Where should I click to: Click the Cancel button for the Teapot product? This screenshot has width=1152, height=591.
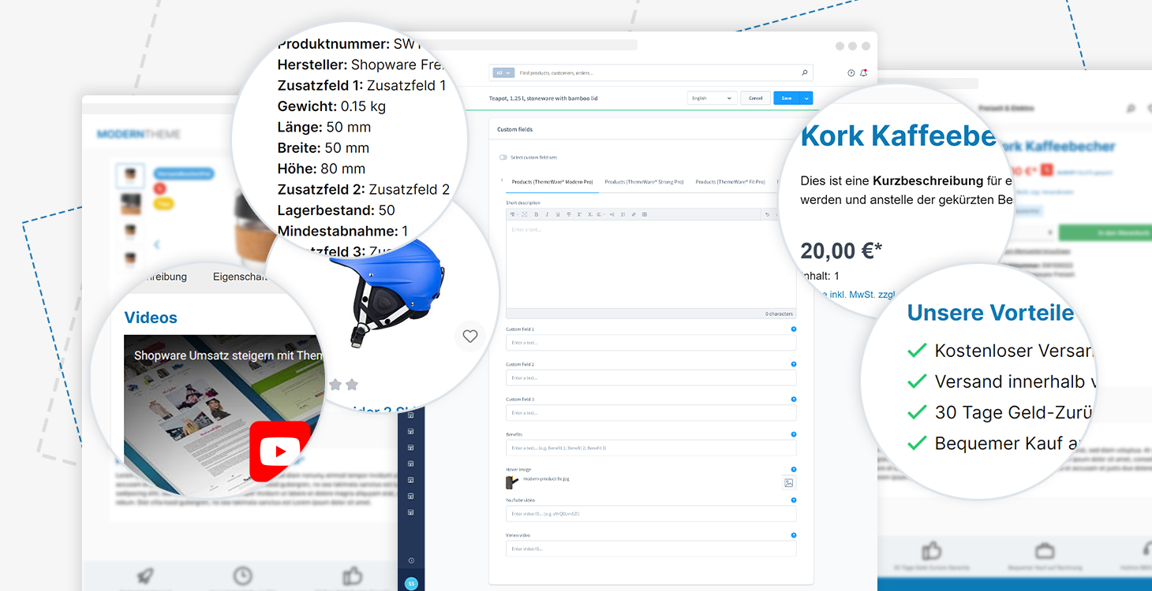(755, 98)
